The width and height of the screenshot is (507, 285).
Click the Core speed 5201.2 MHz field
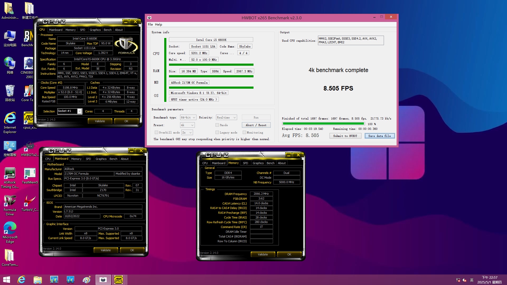coord(199,53)
